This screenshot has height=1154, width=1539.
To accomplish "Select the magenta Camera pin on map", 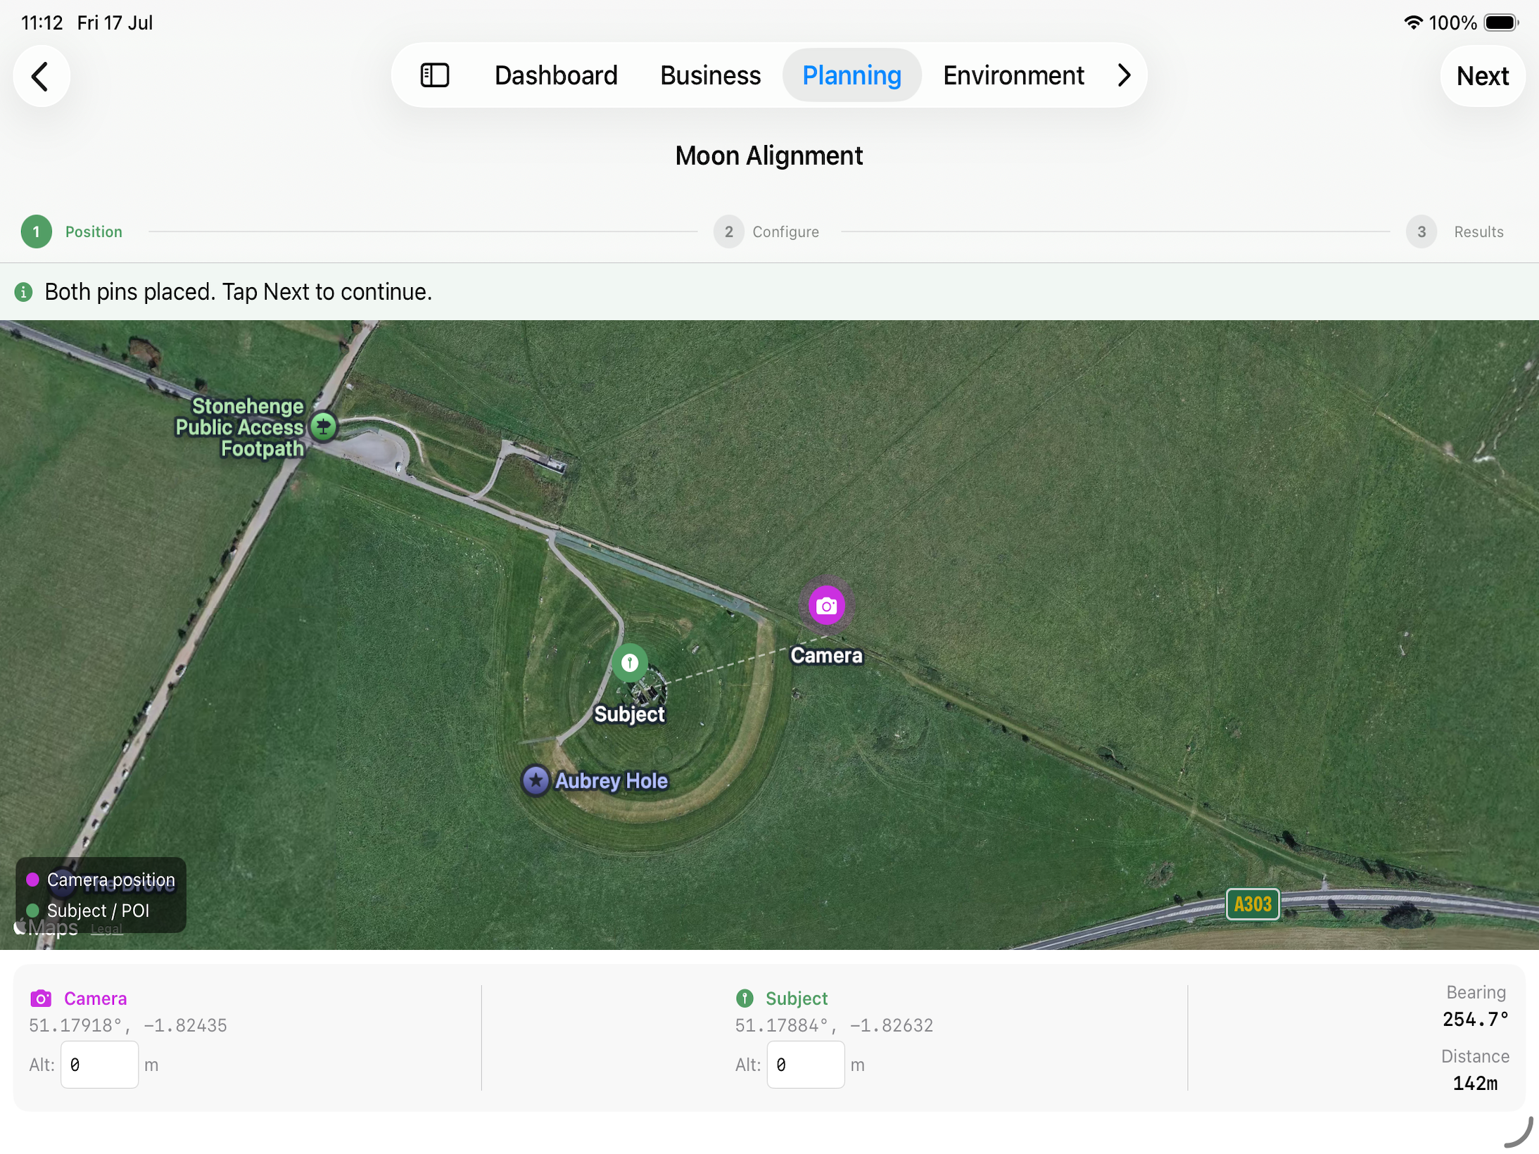I will pos(826,605).
